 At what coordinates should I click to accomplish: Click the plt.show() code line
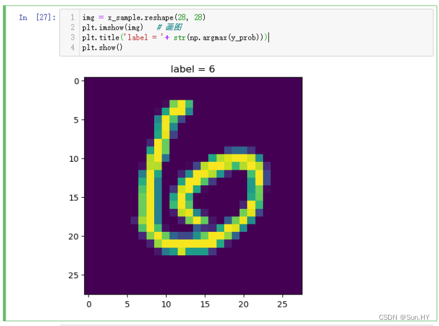click(102, 47)
